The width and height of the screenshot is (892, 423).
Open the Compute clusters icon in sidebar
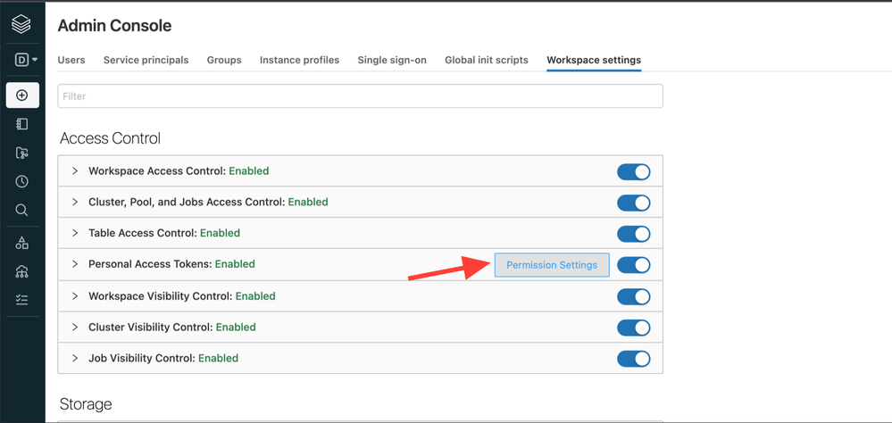(x=22, y=272)
